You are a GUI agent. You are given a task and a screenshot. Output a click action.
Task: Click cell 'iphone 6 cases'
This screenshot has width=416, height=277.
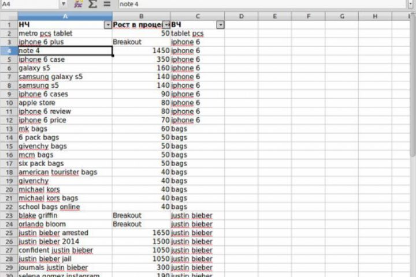pos(65,94)
